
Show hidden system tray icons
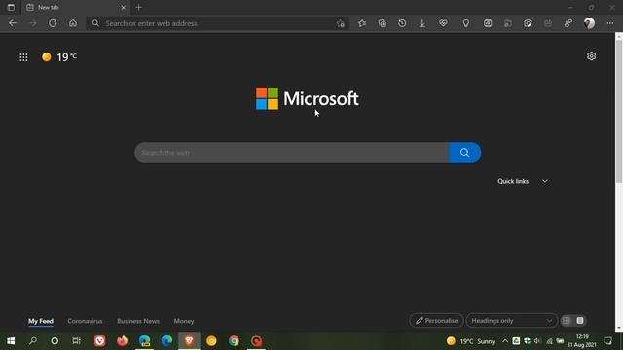click(x=505, y=341)
